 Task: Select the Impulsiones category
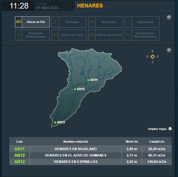coord(142,22)
